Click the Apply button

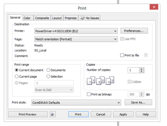pos(123,114)
